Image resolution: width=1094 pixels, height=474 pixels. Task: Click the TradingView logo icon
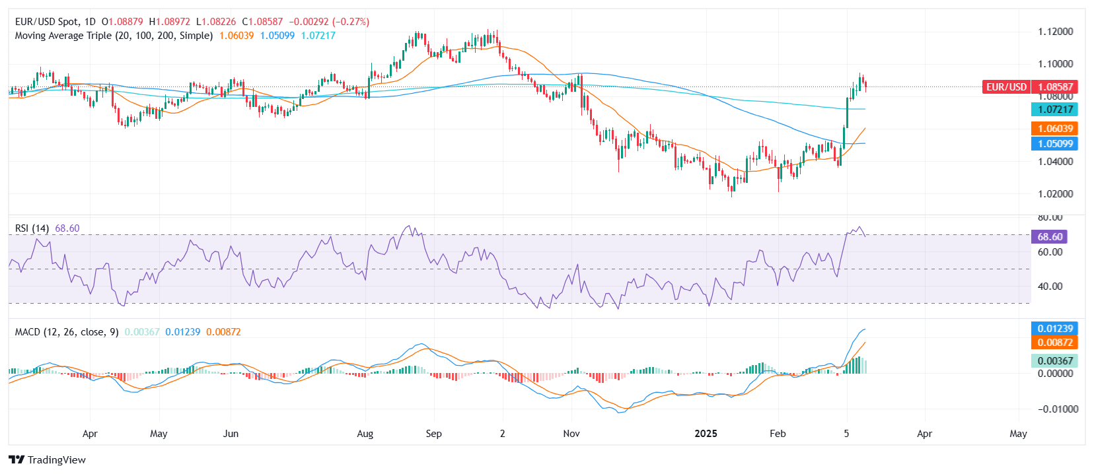(17, 460)
